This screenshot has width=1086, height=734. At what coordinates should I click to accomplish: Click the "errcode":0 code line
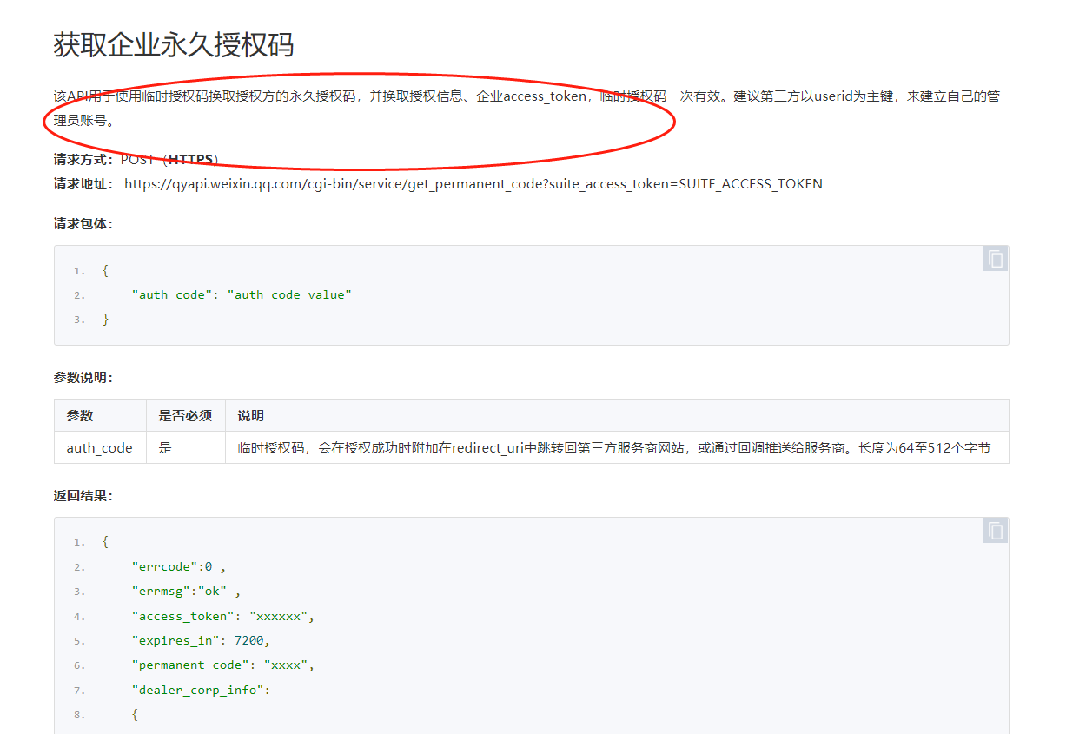pyautogui.click(x=178, y=566)
